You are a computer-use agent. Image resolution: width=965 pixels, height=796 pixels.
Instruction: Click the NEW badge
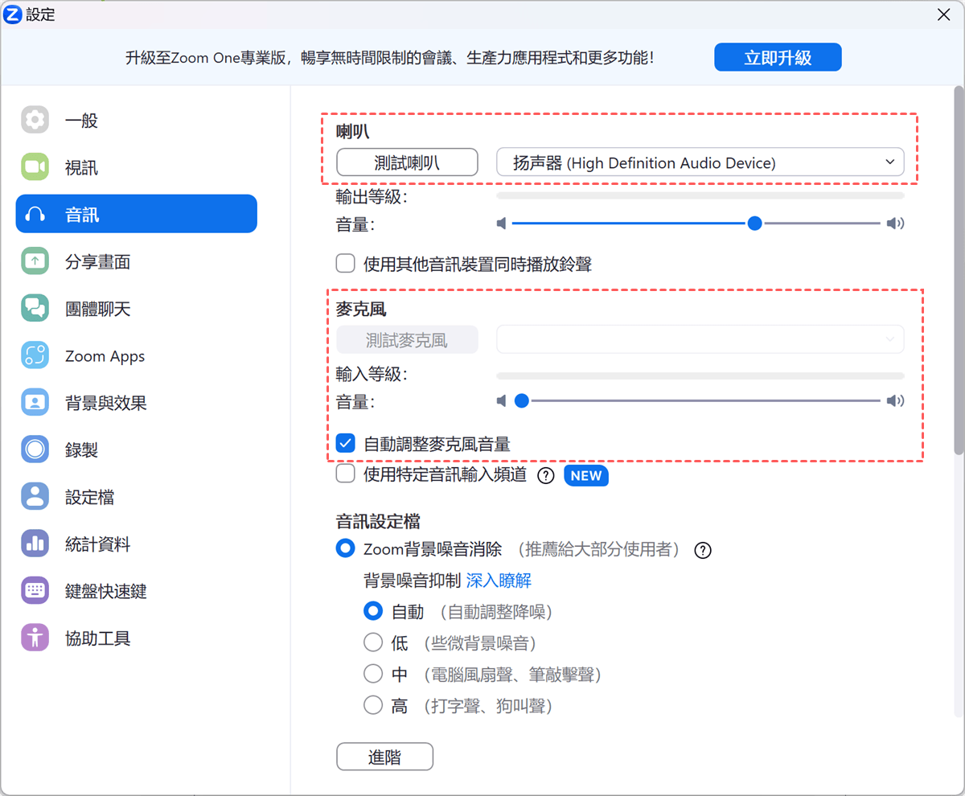pyautogui.click(x=586, y=476)
